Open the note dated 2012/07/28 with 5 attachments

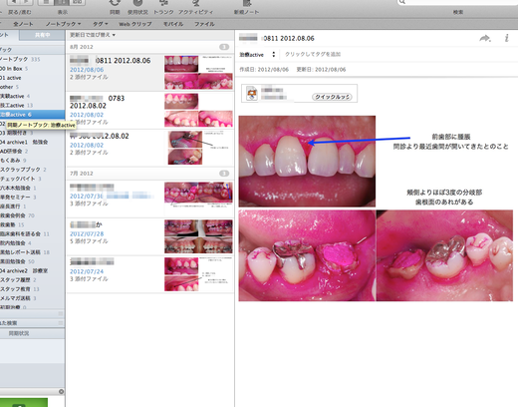click(150, 236)
